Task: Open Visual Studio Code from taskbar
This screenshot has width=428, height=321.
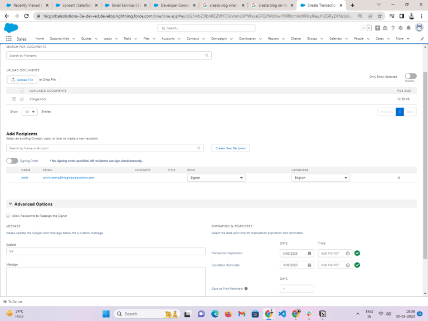Action: (282, 314)
